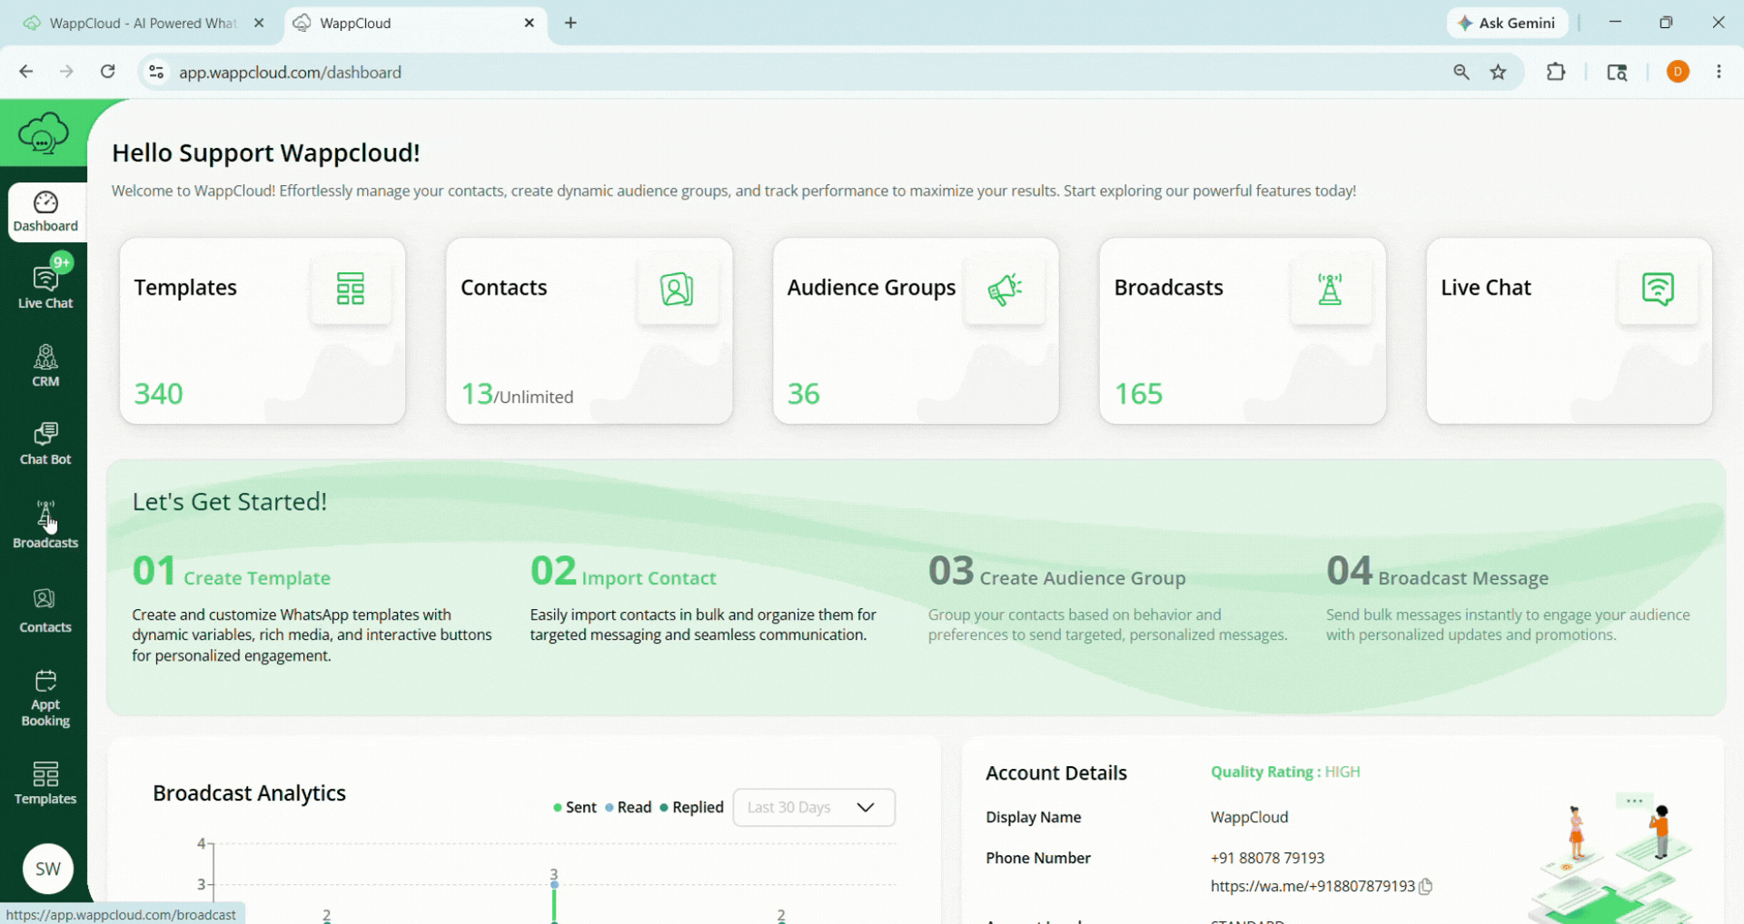Open the Contacts summary card
This screenshot has width=1744, height=924.
click(590, 331)
